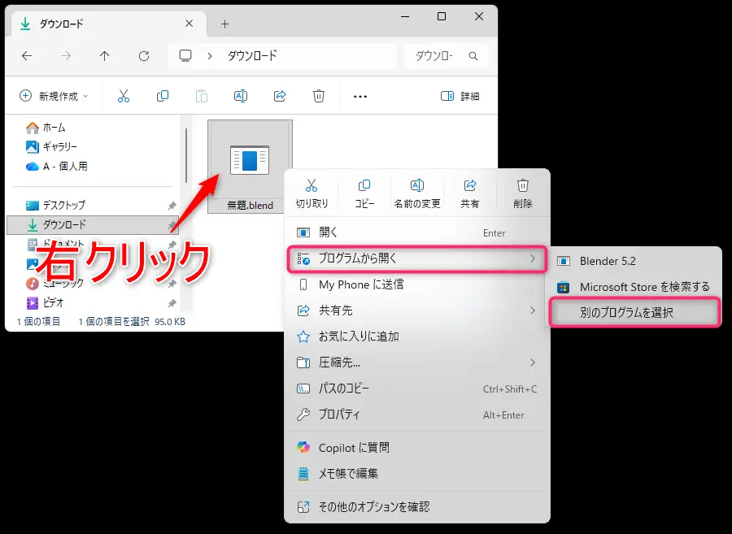732x534 pixels.
Task: Expand 圧縮先... submenu
Action: 417,363
